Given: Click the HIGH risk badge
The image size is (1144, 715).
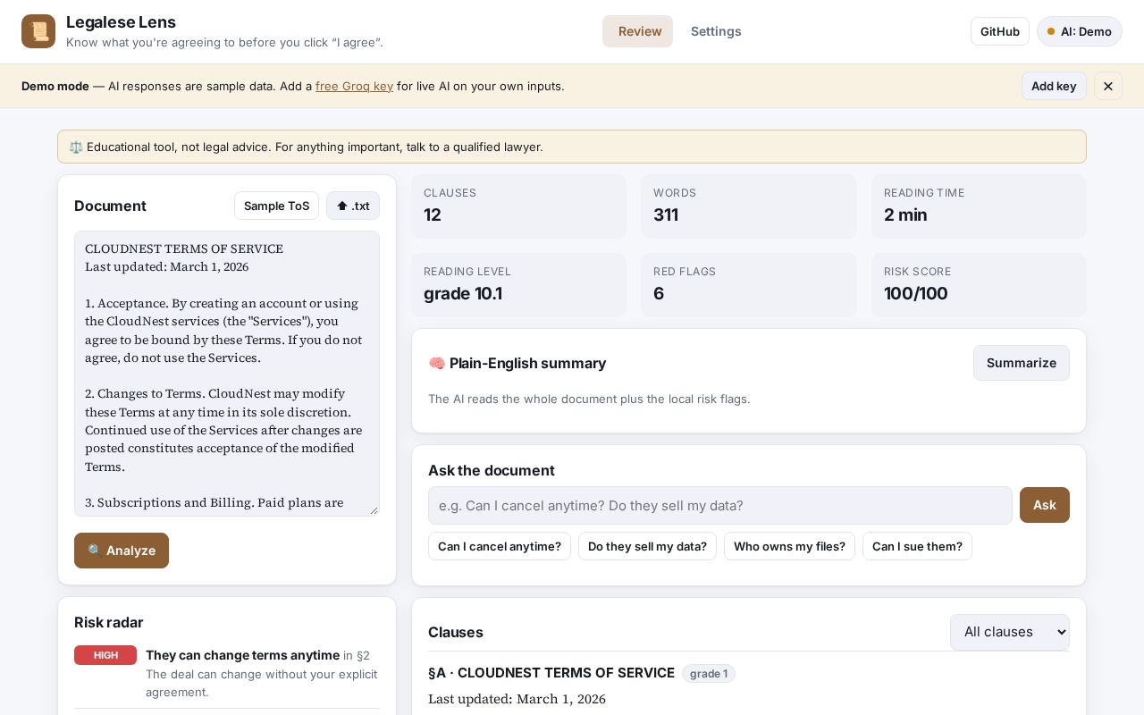Looking at the screenshot, I should [x=105, y=655].
